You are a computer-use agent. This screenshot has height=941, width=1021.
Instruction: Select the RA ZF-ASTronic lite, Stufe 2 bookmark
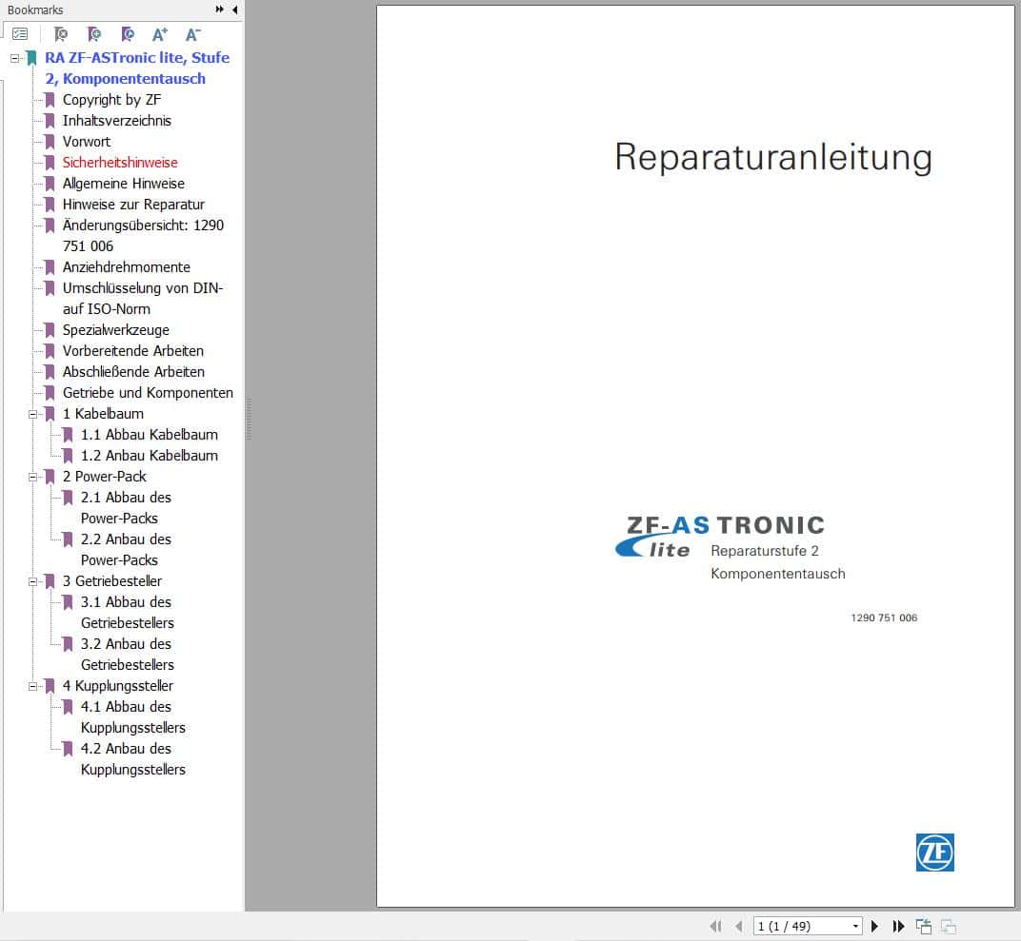(x=137, y=68)
